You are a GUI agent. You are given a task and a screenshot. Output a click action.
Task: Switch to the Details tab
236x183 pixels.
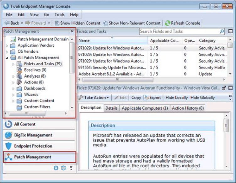[111, 108]
